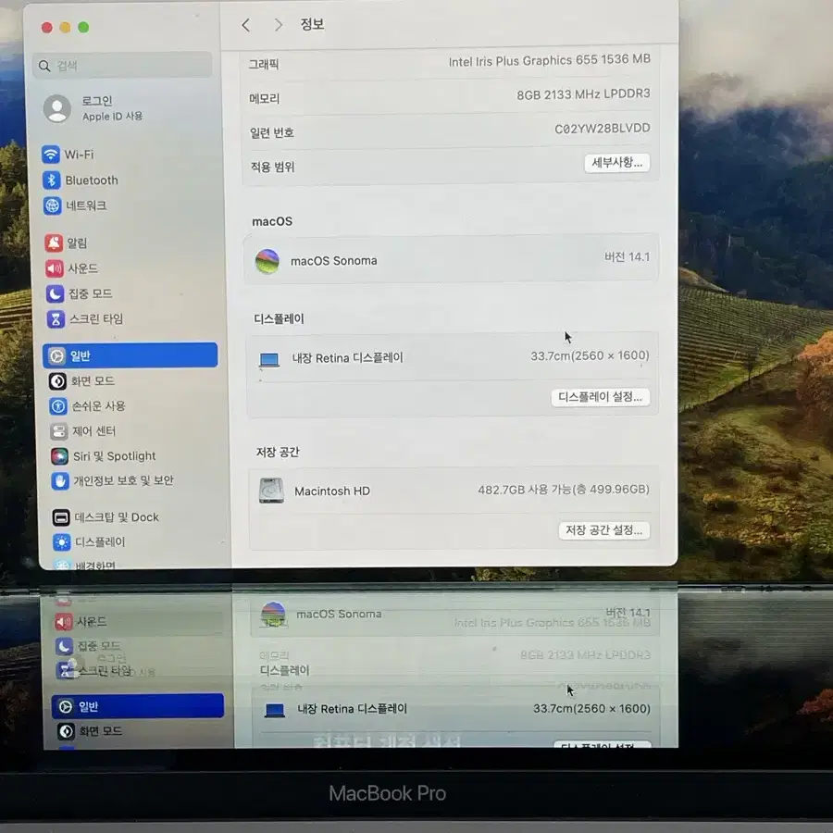
Task: Click the 일반 gear icon
Action: tap(56, 355)
